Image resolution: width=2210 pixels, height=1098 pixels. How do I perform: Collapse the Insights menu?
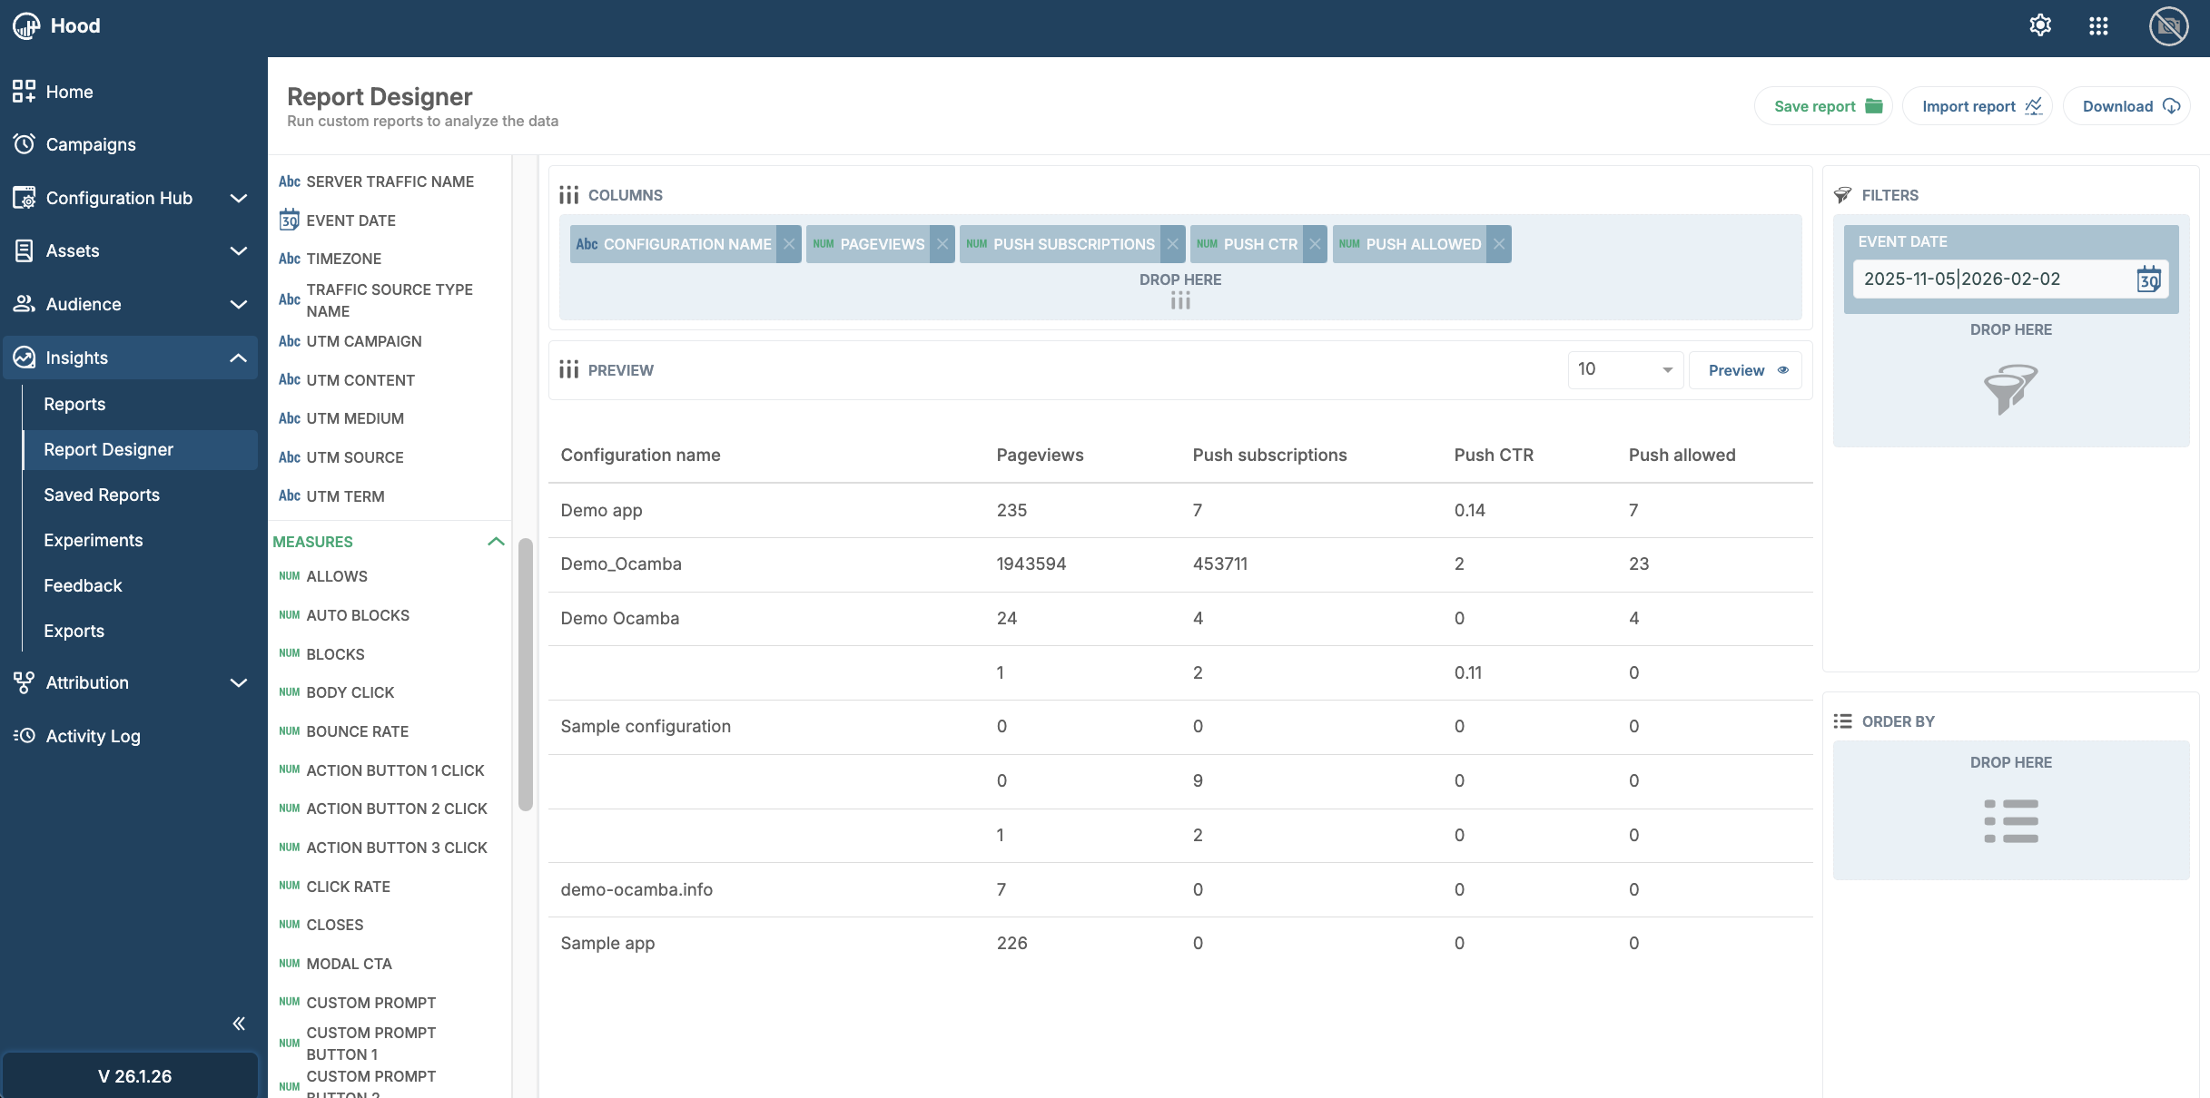239,358
